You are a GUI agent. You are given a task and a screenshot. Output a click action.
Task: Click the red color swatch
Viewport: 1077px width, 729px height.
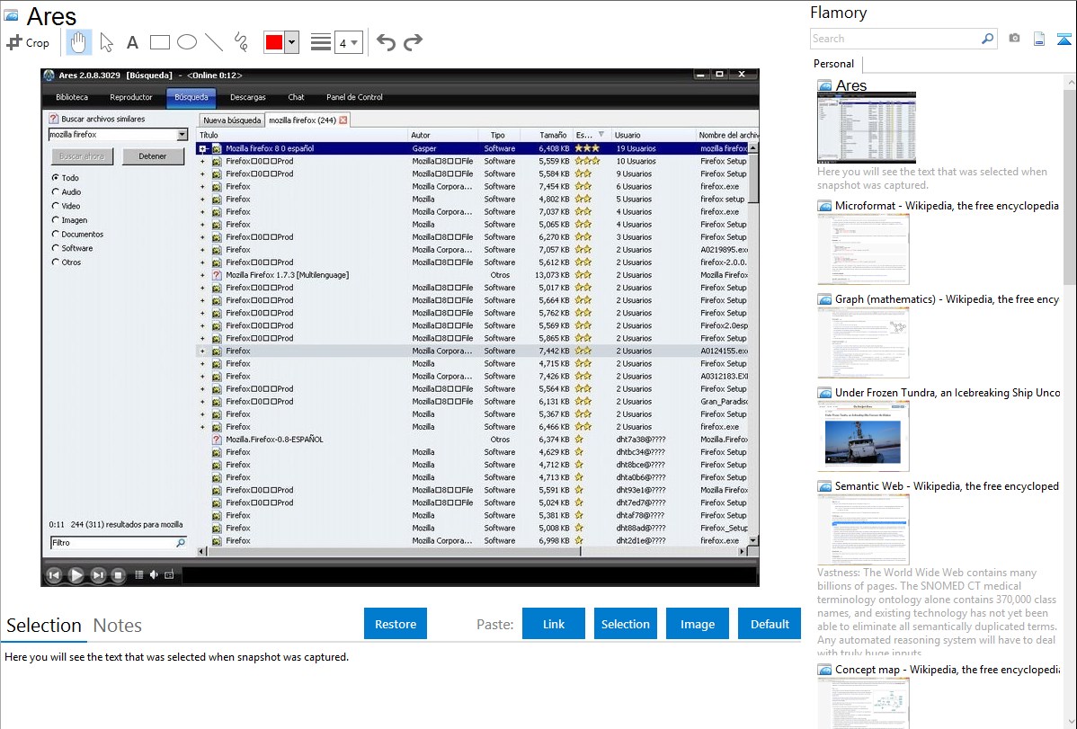[x=274, y=42]
